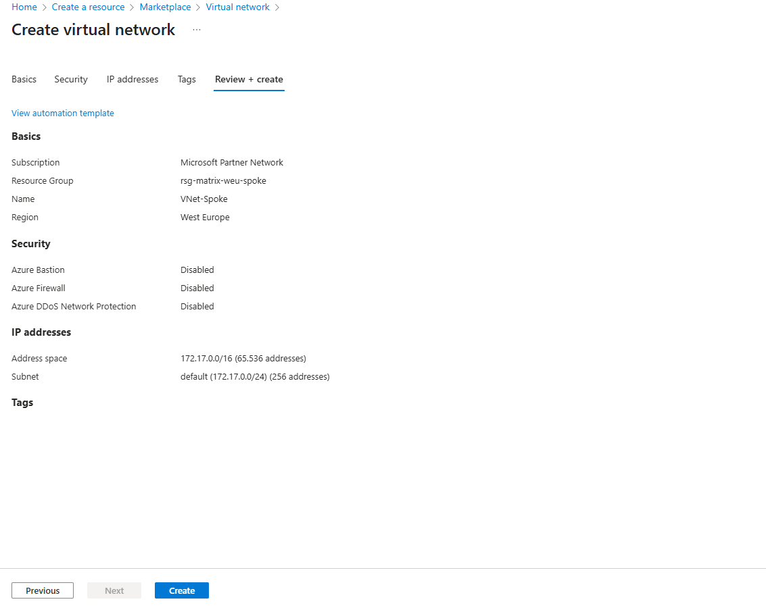Navigate to Marketplace breadcrumb
This screenshot has height=610, width=766.
[x=165, y=7]
